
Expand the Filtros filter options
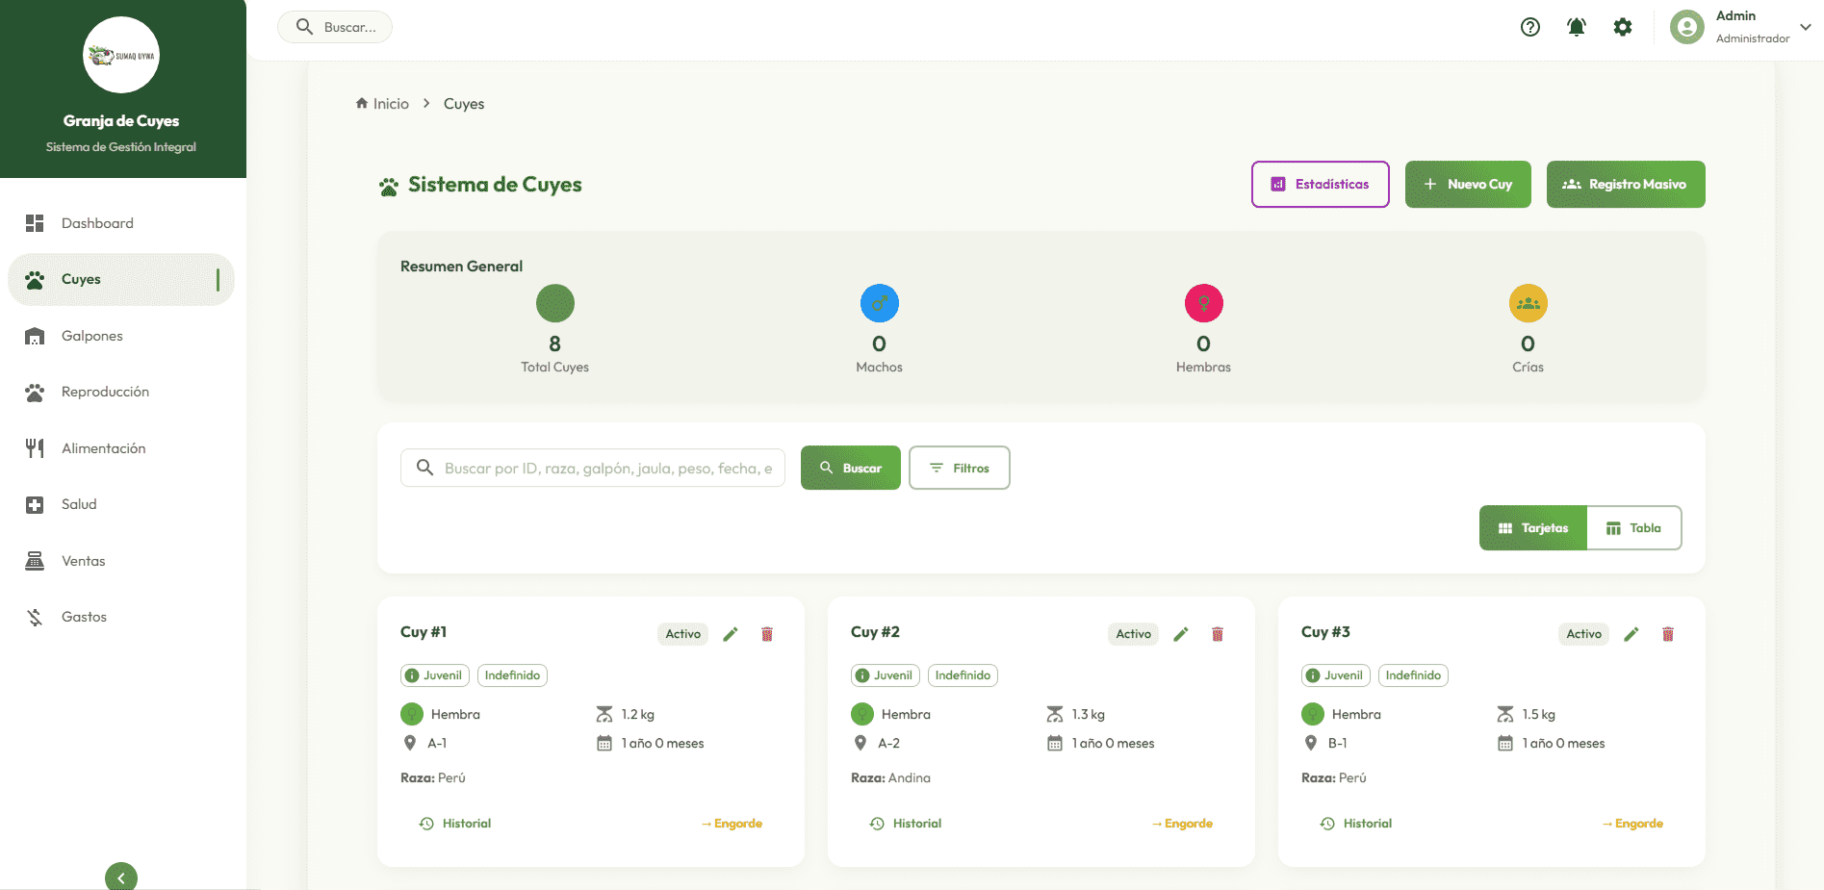click(x=959, y=469)
